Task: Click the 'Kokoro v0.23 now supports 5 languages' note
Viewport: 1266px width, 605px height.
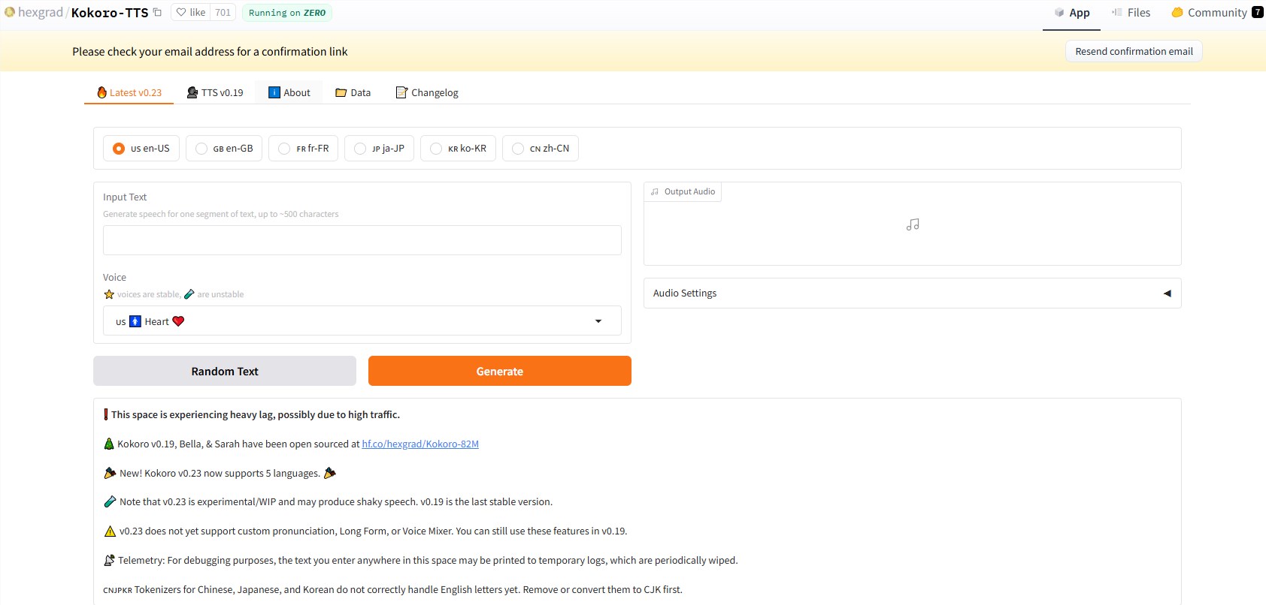Action: click(x=220, y=473)
